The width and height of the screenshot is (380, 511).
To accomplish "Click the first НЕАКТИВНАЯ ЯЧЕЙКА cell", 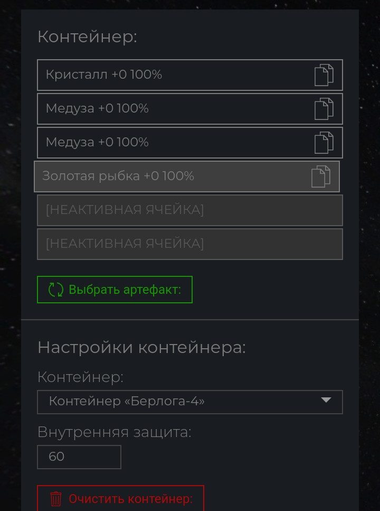I will pyautogui.click(x=190, y=210).
